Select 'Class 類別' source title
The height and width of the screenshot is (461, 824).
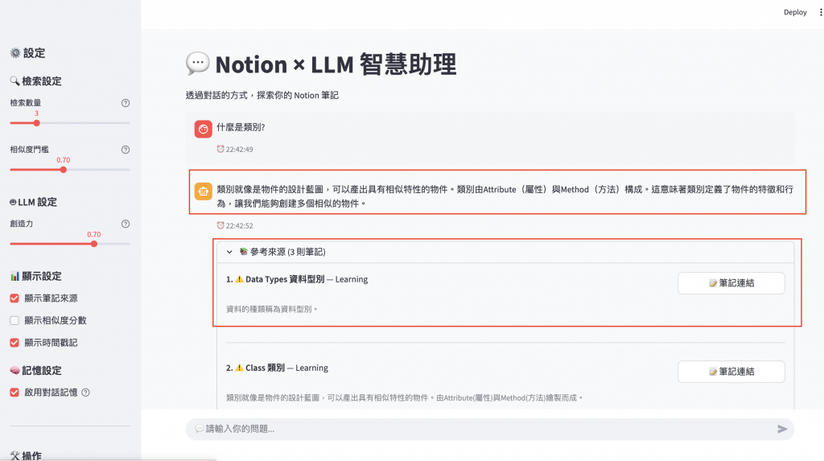point(265,368)
